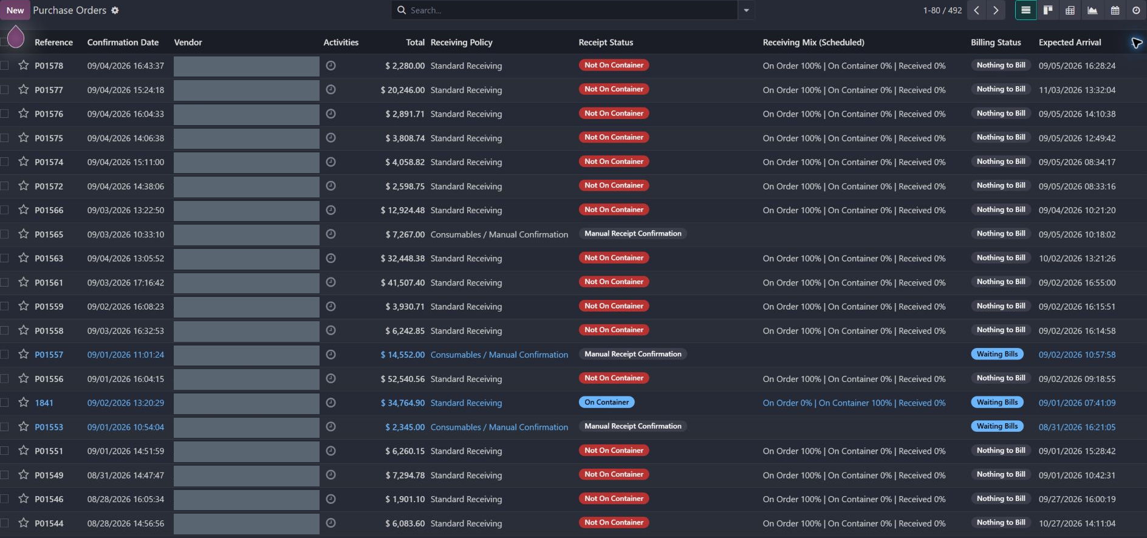Open purchase order 1841

44,403
